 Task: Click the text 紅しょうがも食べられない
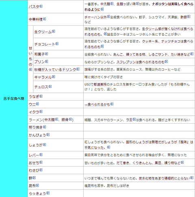(104, 142)
